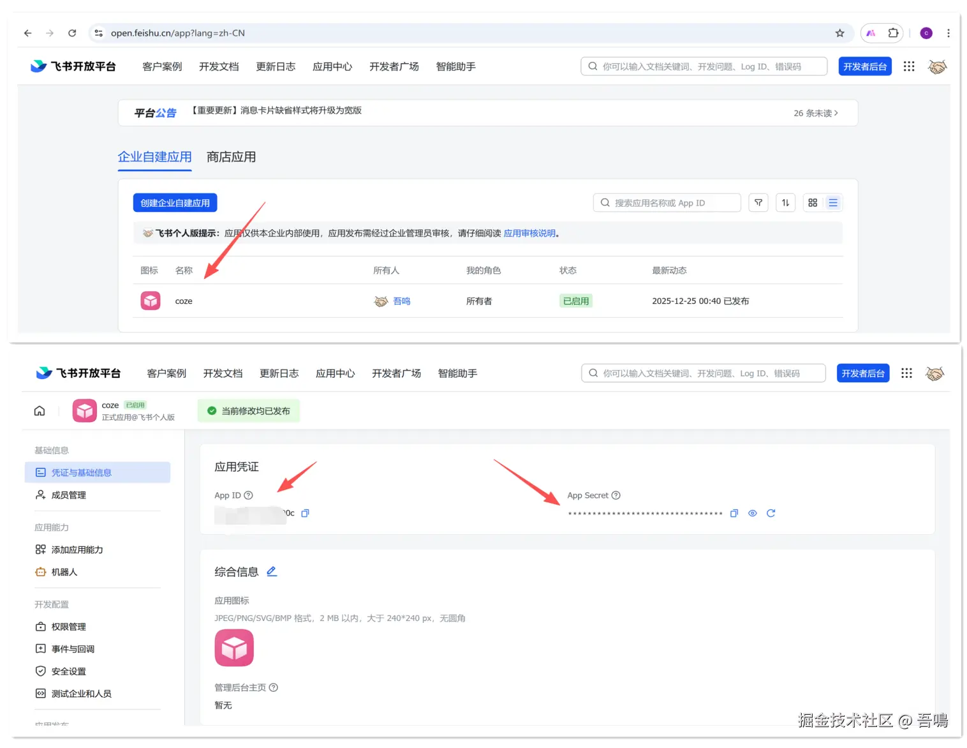Image resolution: width=967 pixels, height=748 pixels.
Task: Click owner 吾鸣 link
Action: pos(401,301)
